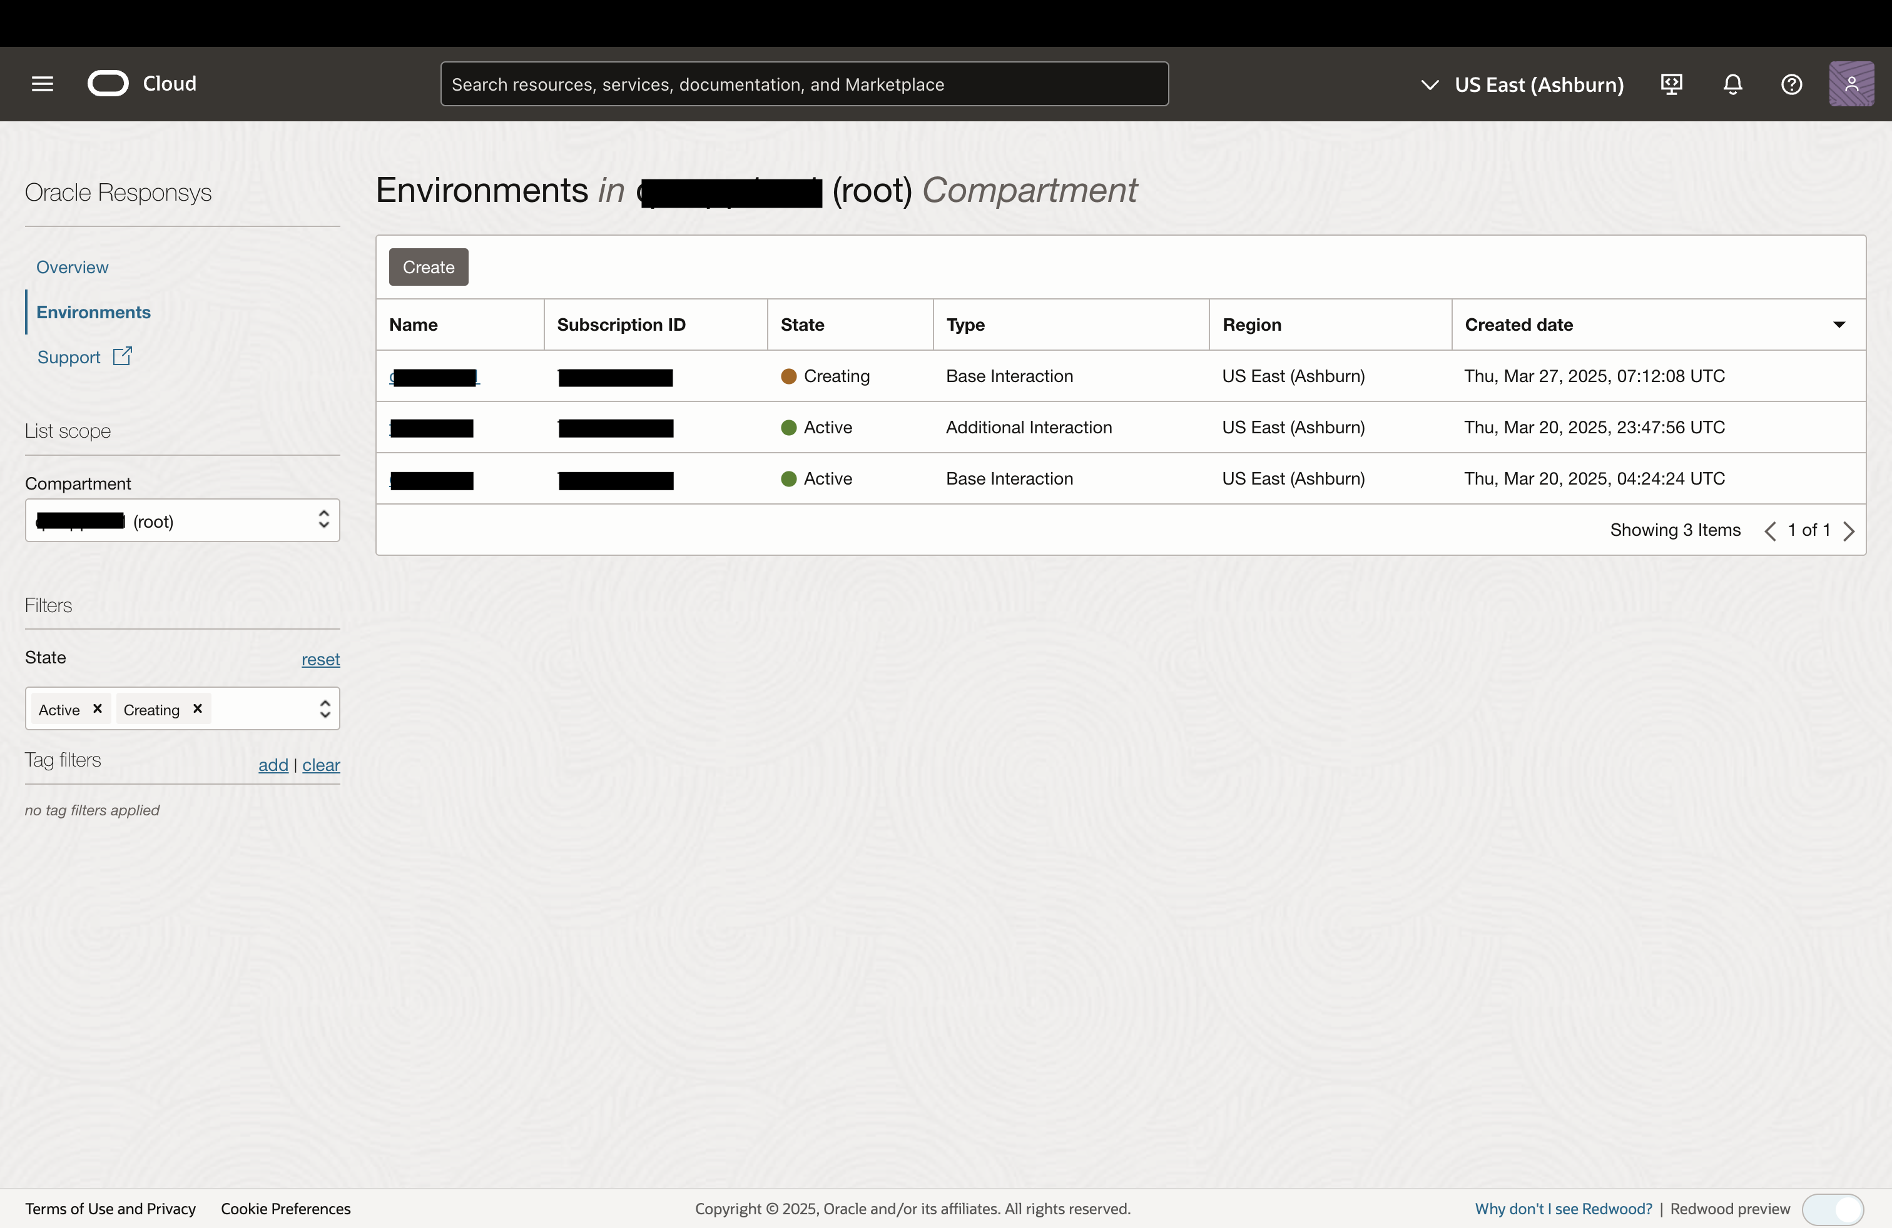Viewport: 1892px width, 1228px height.
Task: Open the announcements bell icon
Action: coord(1732,84)
